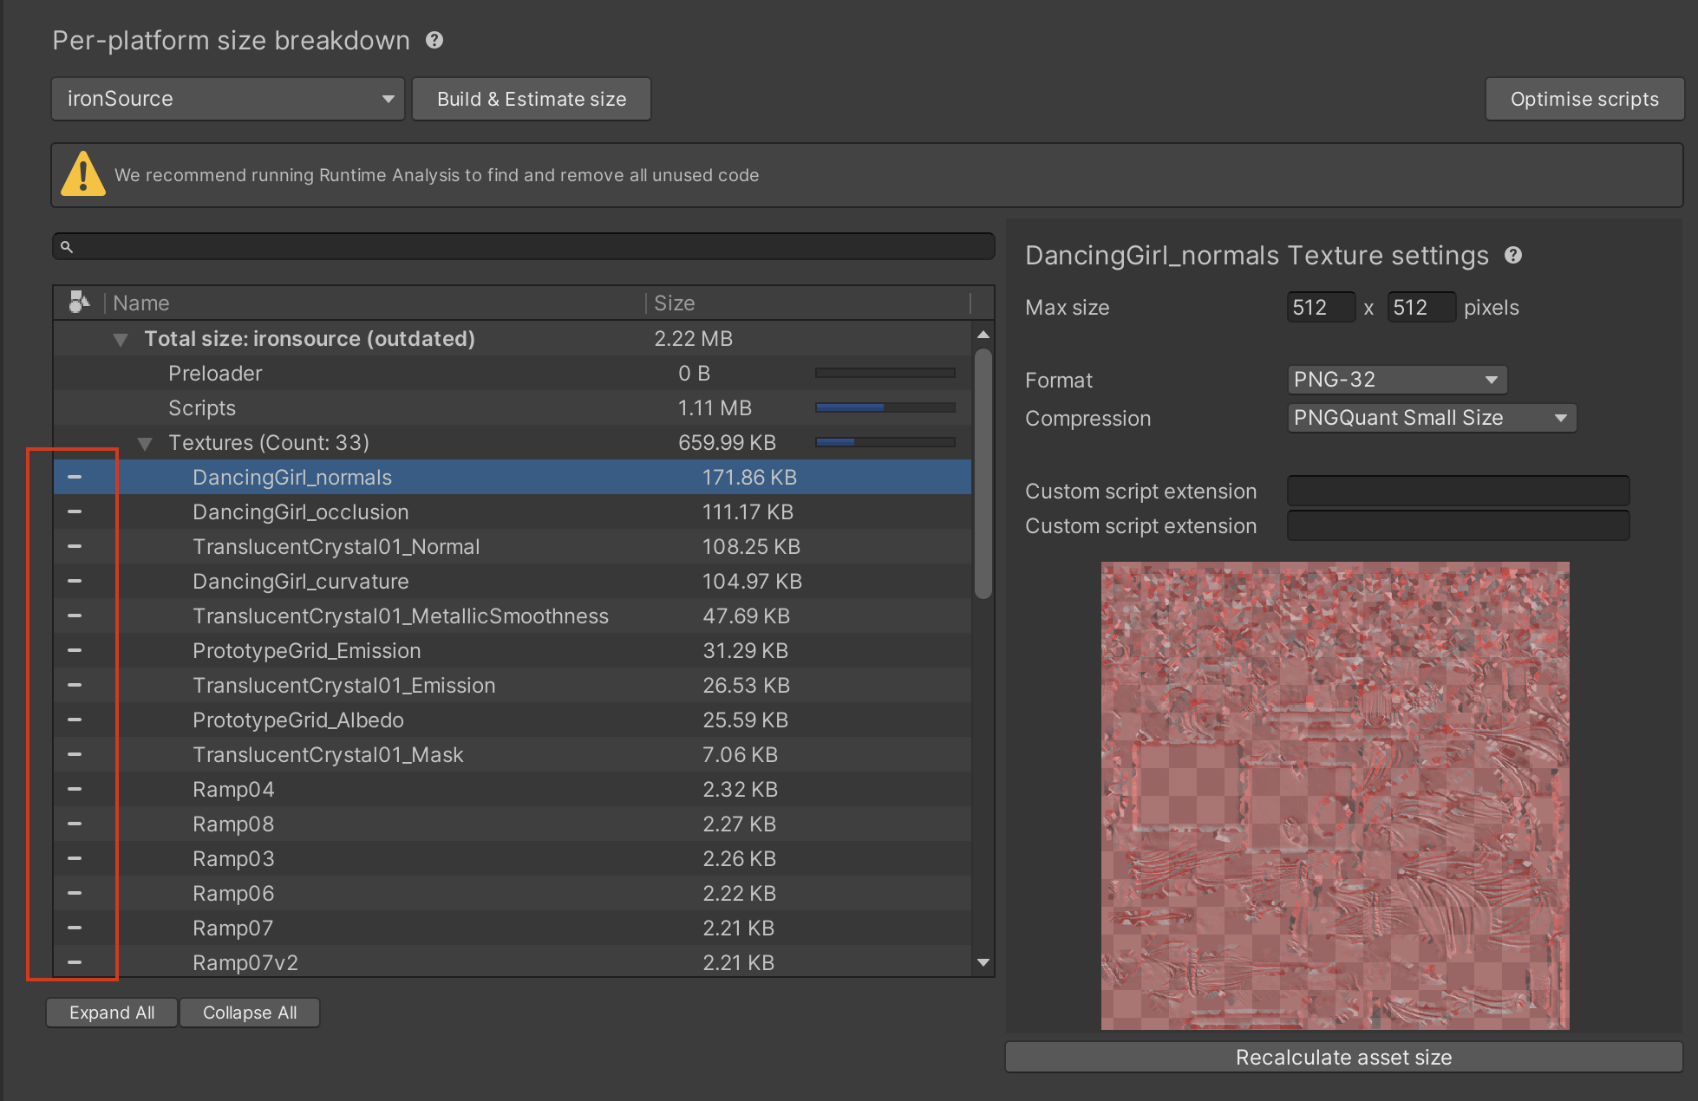
Task: Click the Expand All button
Action: pos(112,1013)
